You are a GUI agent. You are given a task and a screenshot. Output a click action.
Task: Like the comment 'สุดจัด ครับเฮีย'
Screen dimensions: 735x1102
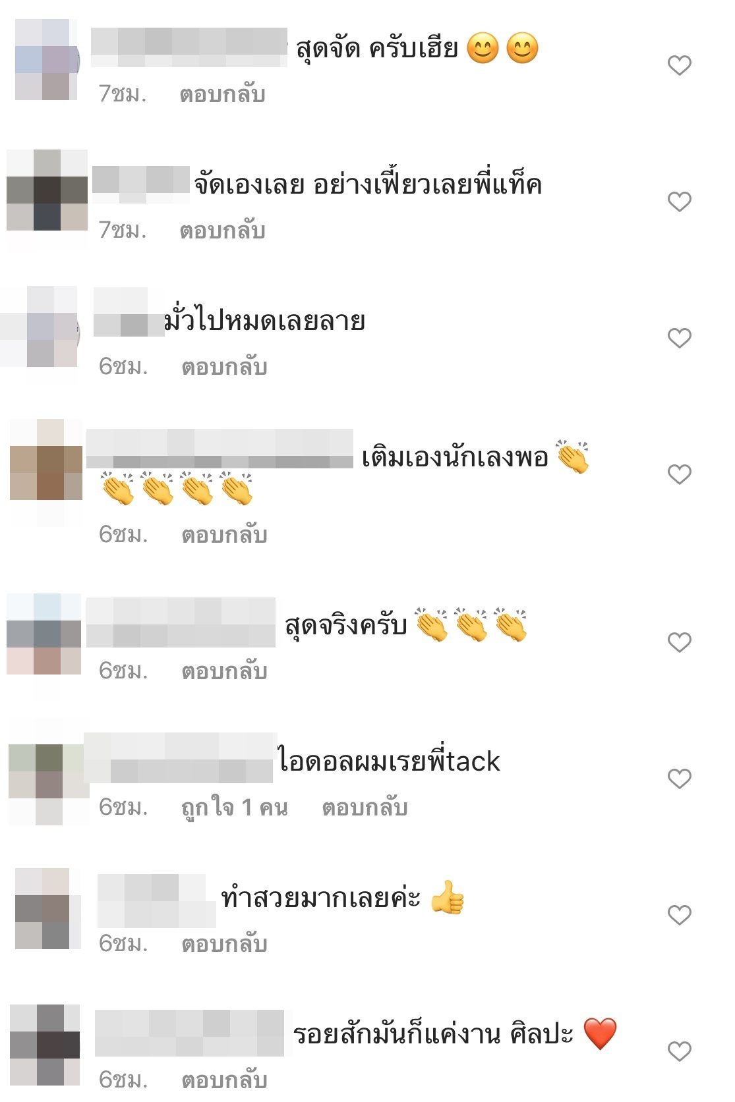tap(679, 65)
